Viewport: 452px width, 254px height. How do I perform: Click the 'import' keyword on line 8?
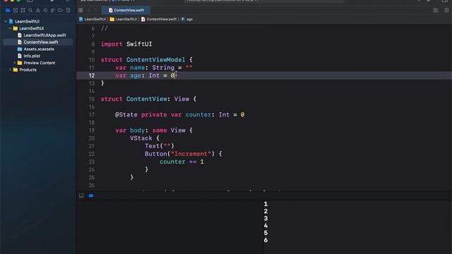(112, 44)
